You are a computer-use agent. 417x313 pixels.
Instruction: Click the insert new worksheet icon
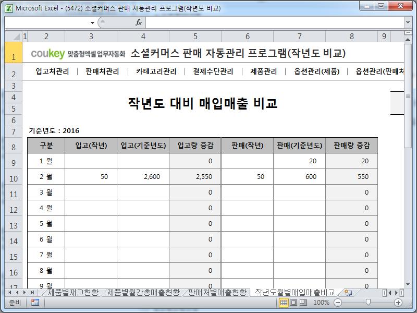348,293
